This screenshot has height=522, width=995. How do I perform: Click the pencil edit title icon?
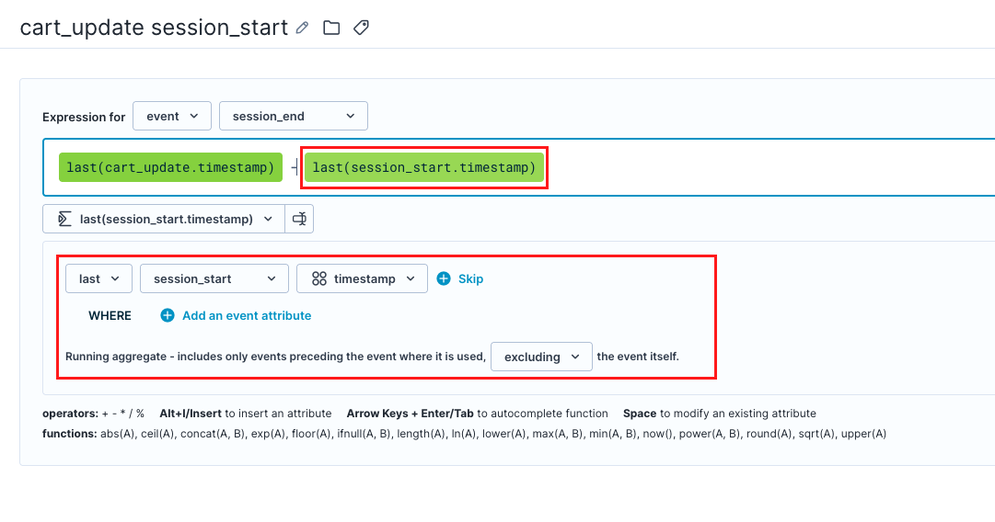(302, 28)
